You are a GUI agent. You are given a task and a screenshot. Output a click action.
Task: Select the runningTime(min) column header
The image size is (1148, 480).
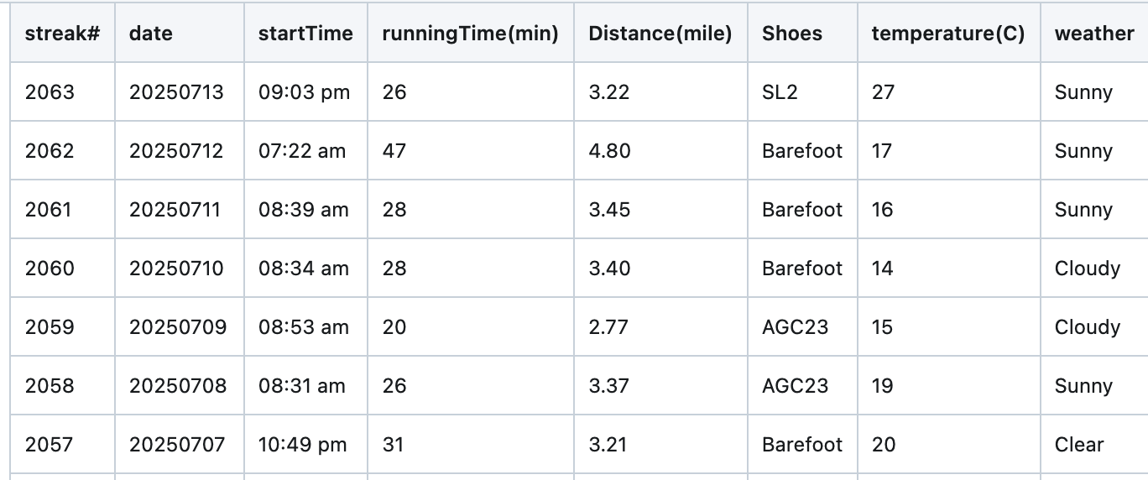pos(470,34)
